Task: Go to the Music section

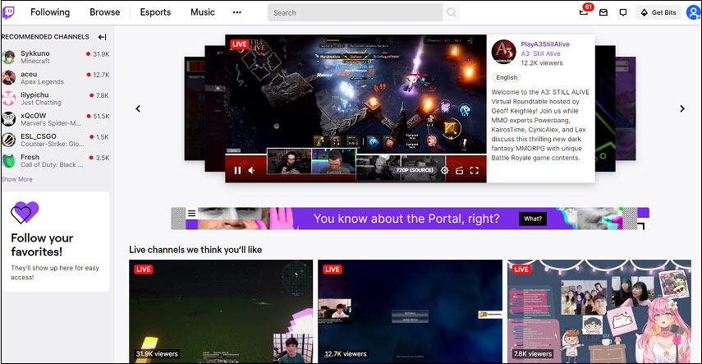Action: click(x=202, y=12)
